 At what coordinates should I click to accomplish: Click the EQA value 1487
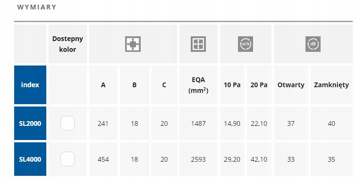[x=198, y=123]
